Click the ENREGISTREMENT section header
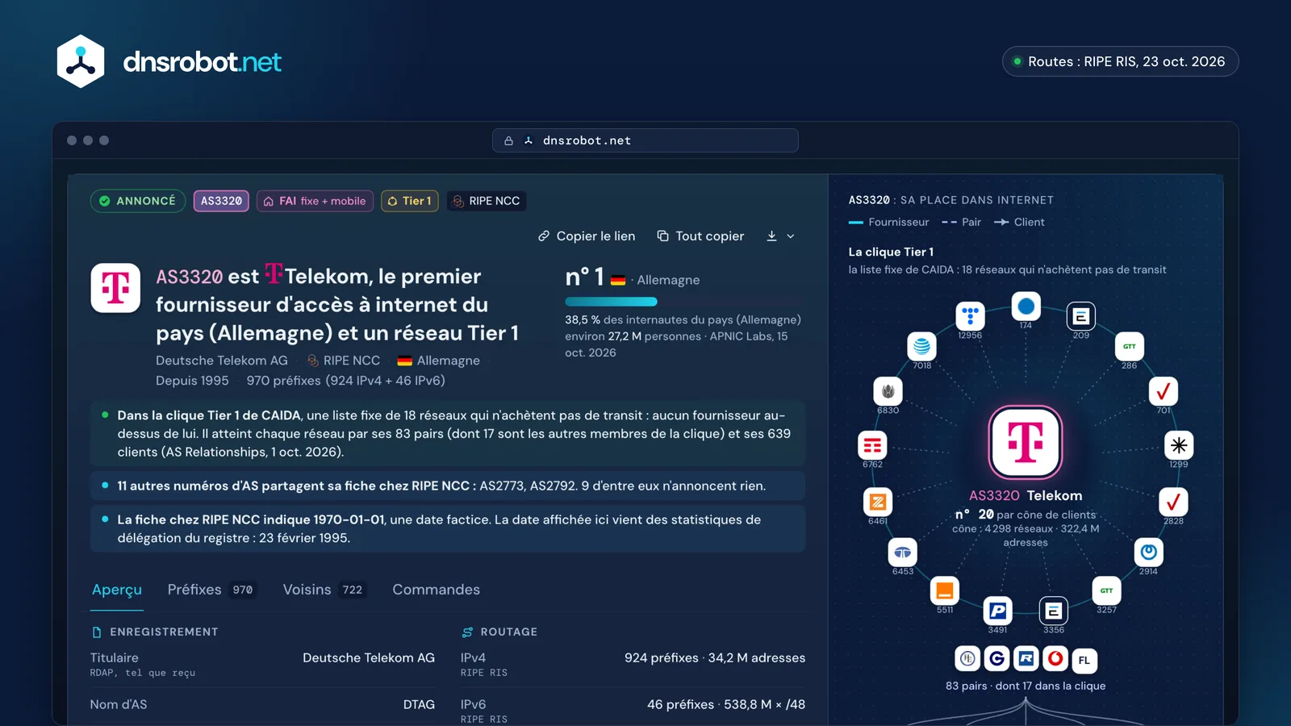Screen dimensions: 1291x726 click(x=155, y=632)
